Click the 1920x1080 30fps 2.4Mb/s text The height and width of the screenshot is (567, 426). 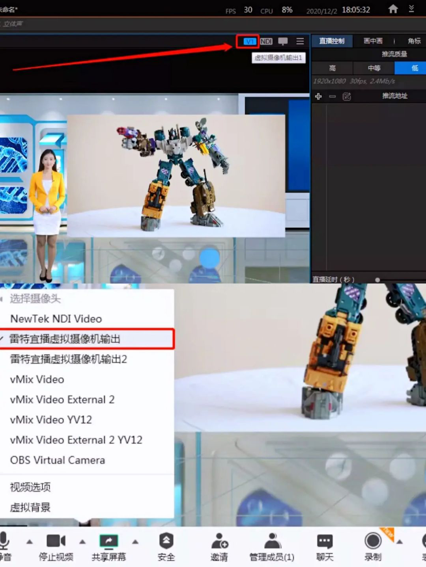pos(354,81)
